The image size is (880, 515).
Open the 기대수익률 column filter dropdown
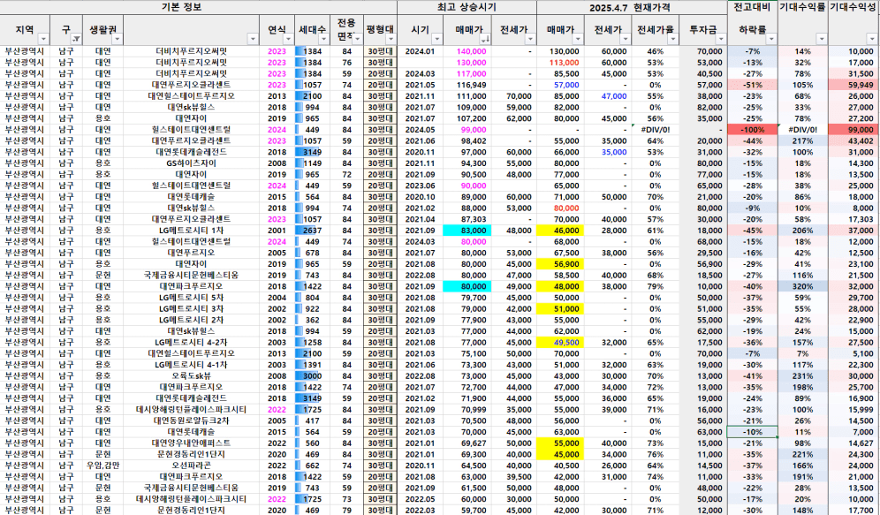pos(822,39)
